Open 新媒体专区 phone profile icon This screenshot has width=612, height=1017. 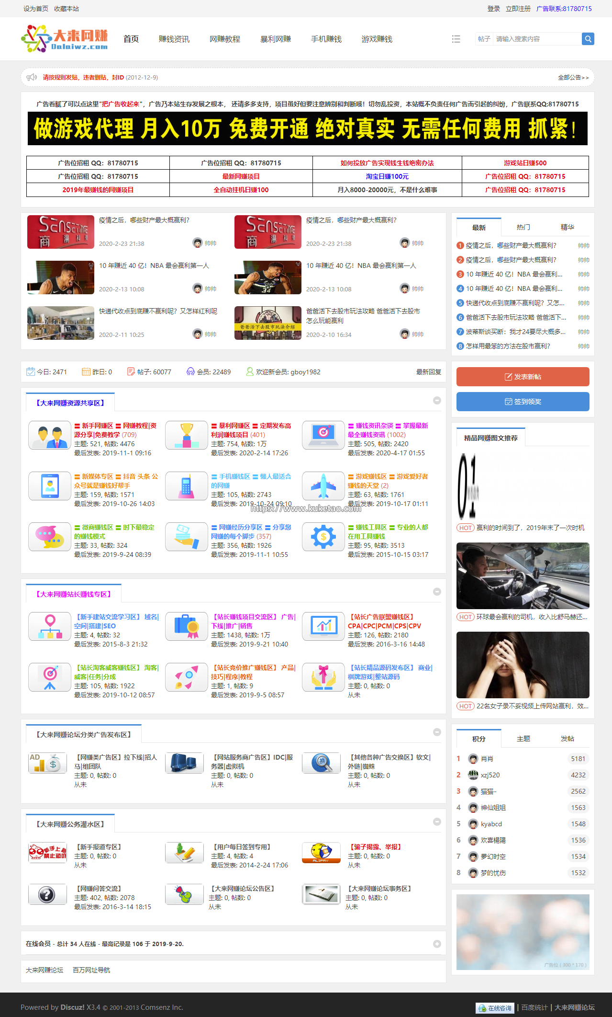(50, 485)
